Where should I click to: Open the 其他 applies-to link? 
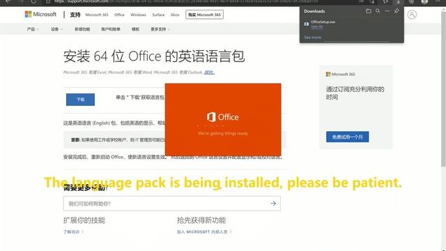click(x=209, y=73)
